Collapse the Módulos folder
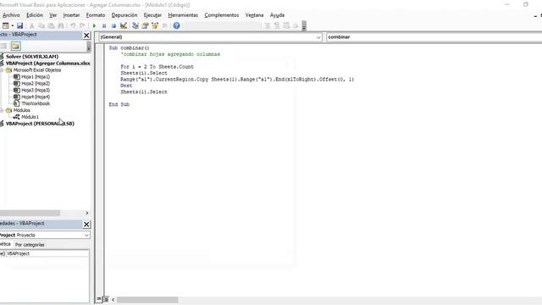Image resolution: width=542 pixels, height=305 pixels. point(2,110)
